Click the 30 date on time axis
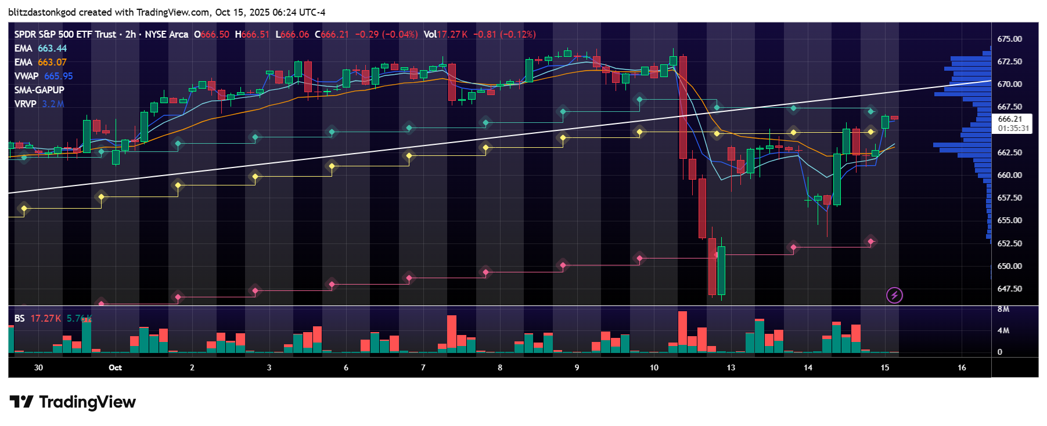This screenshot has height=426, width=1047. (x=38, y=367)
